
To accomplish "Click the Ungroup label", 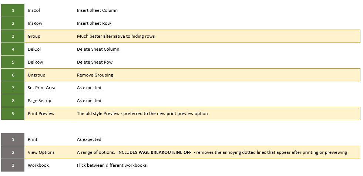I will pos(36,75).
